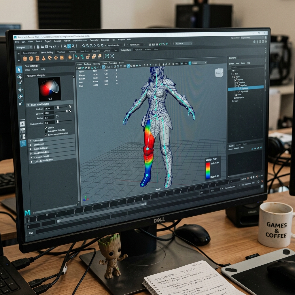Click Help in the Tool Settings panel
The width and height of the screenshot is (295, 295).
pyautogui.click(x=43, y=69)
